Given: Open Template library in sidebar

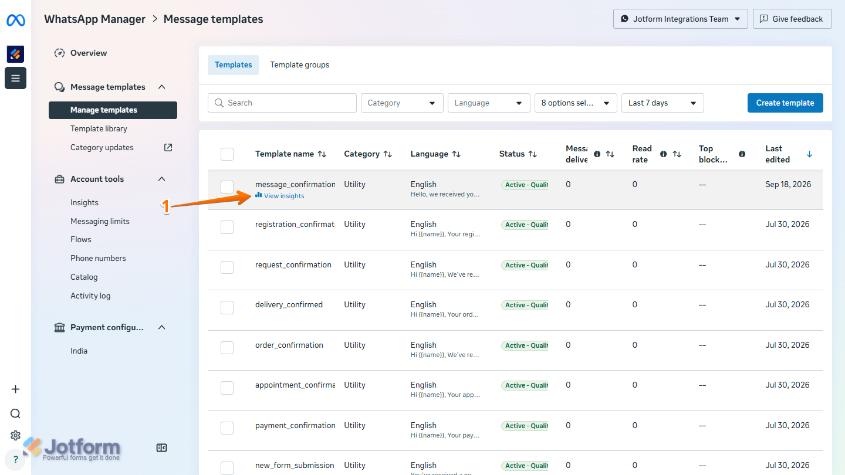Looking at the screenshot, I should coord(99,128).
